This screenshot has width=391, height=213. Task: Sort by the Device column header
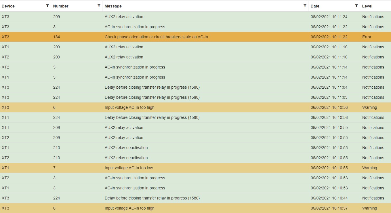pyautogui.click(x=8, y=6)
